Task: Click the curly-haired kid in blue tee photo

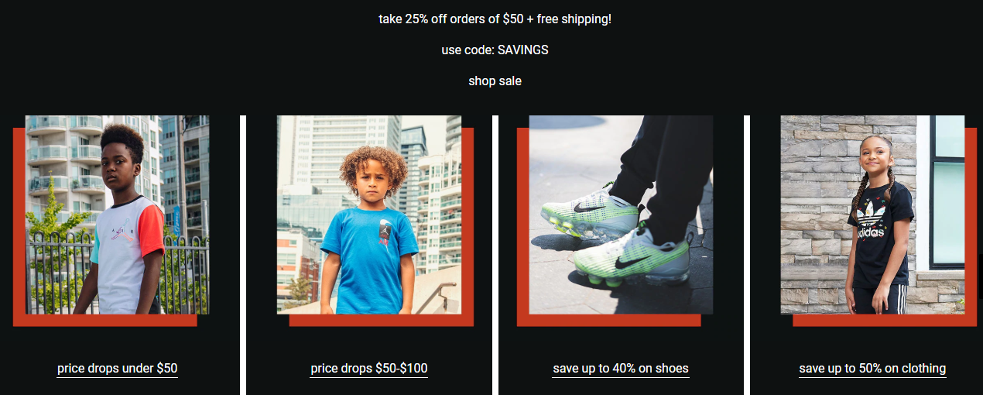Action: (x=369, y=215)
